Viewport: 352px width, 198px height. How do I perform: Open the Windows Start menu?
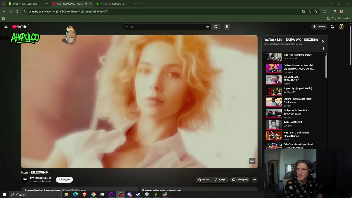[4, 194]
